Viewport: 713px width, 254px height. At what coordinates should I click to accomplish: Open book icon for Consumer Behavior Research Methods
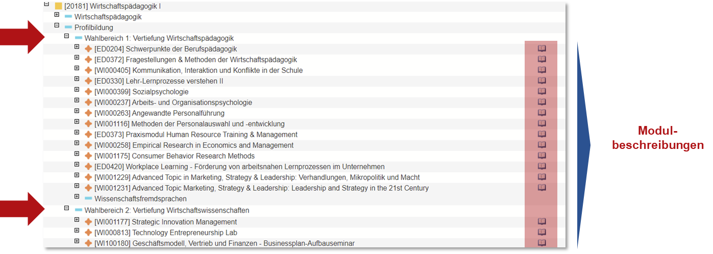(x=542, y=156)
